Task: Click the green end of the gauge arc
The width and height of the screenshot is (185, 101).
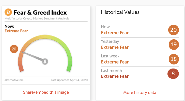Action: (x=69, y=68)
